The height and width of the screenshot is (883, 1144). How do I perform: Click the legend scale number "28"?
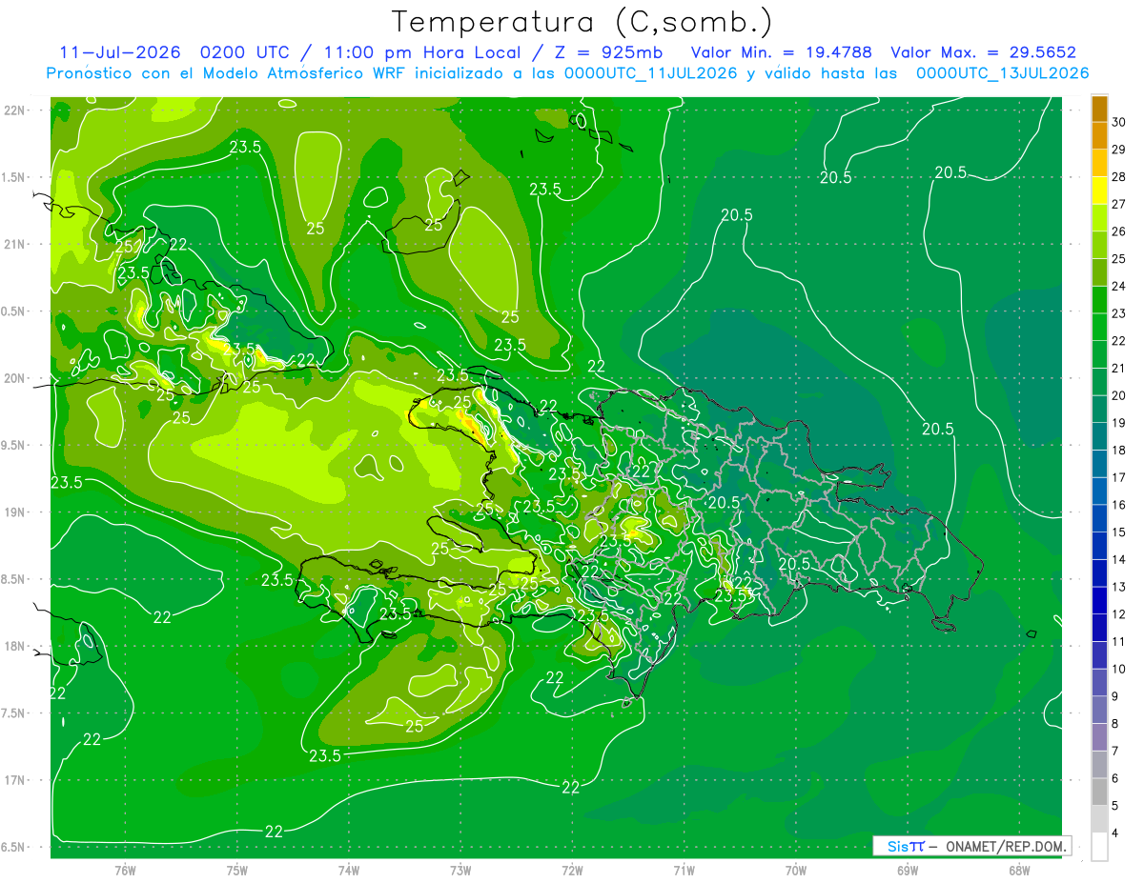pos(1119,177)
